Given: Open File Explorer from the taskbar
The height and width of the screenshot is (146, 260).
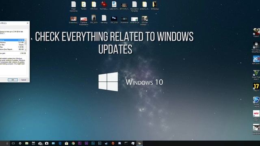Looking at the screenshot, I should tap(27, 143).
